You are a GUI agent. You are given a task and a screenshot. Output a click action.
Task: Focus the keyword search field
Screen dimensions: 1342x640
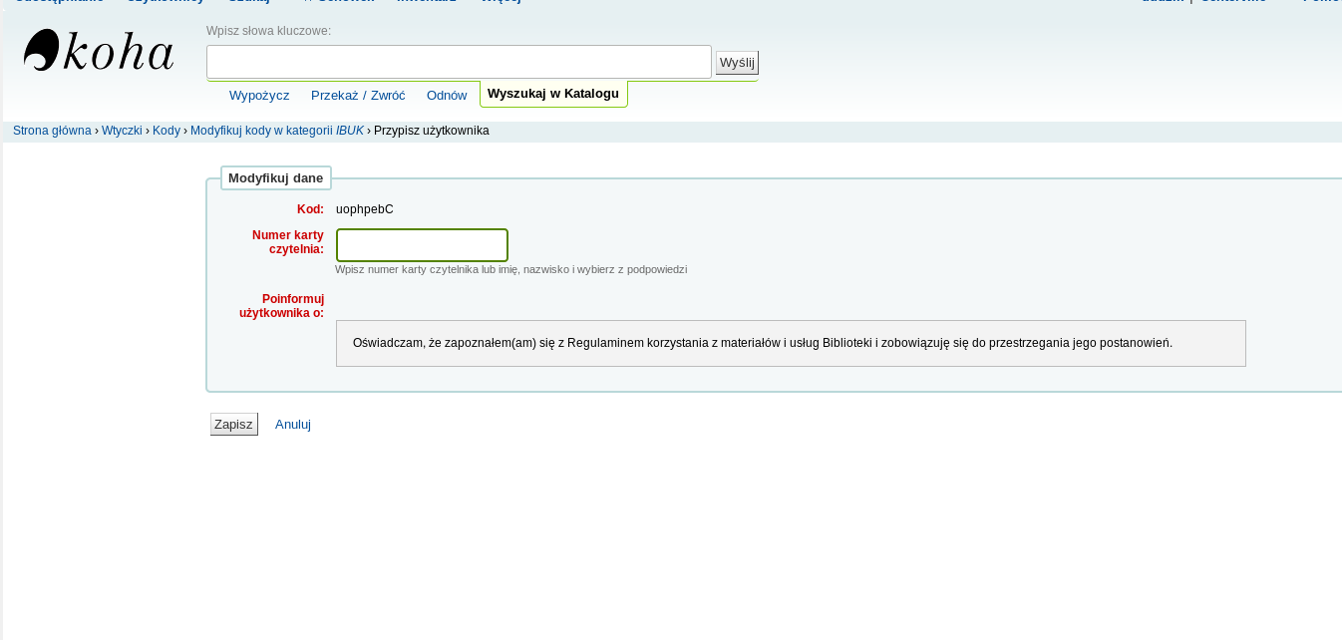tap(459, 62)
